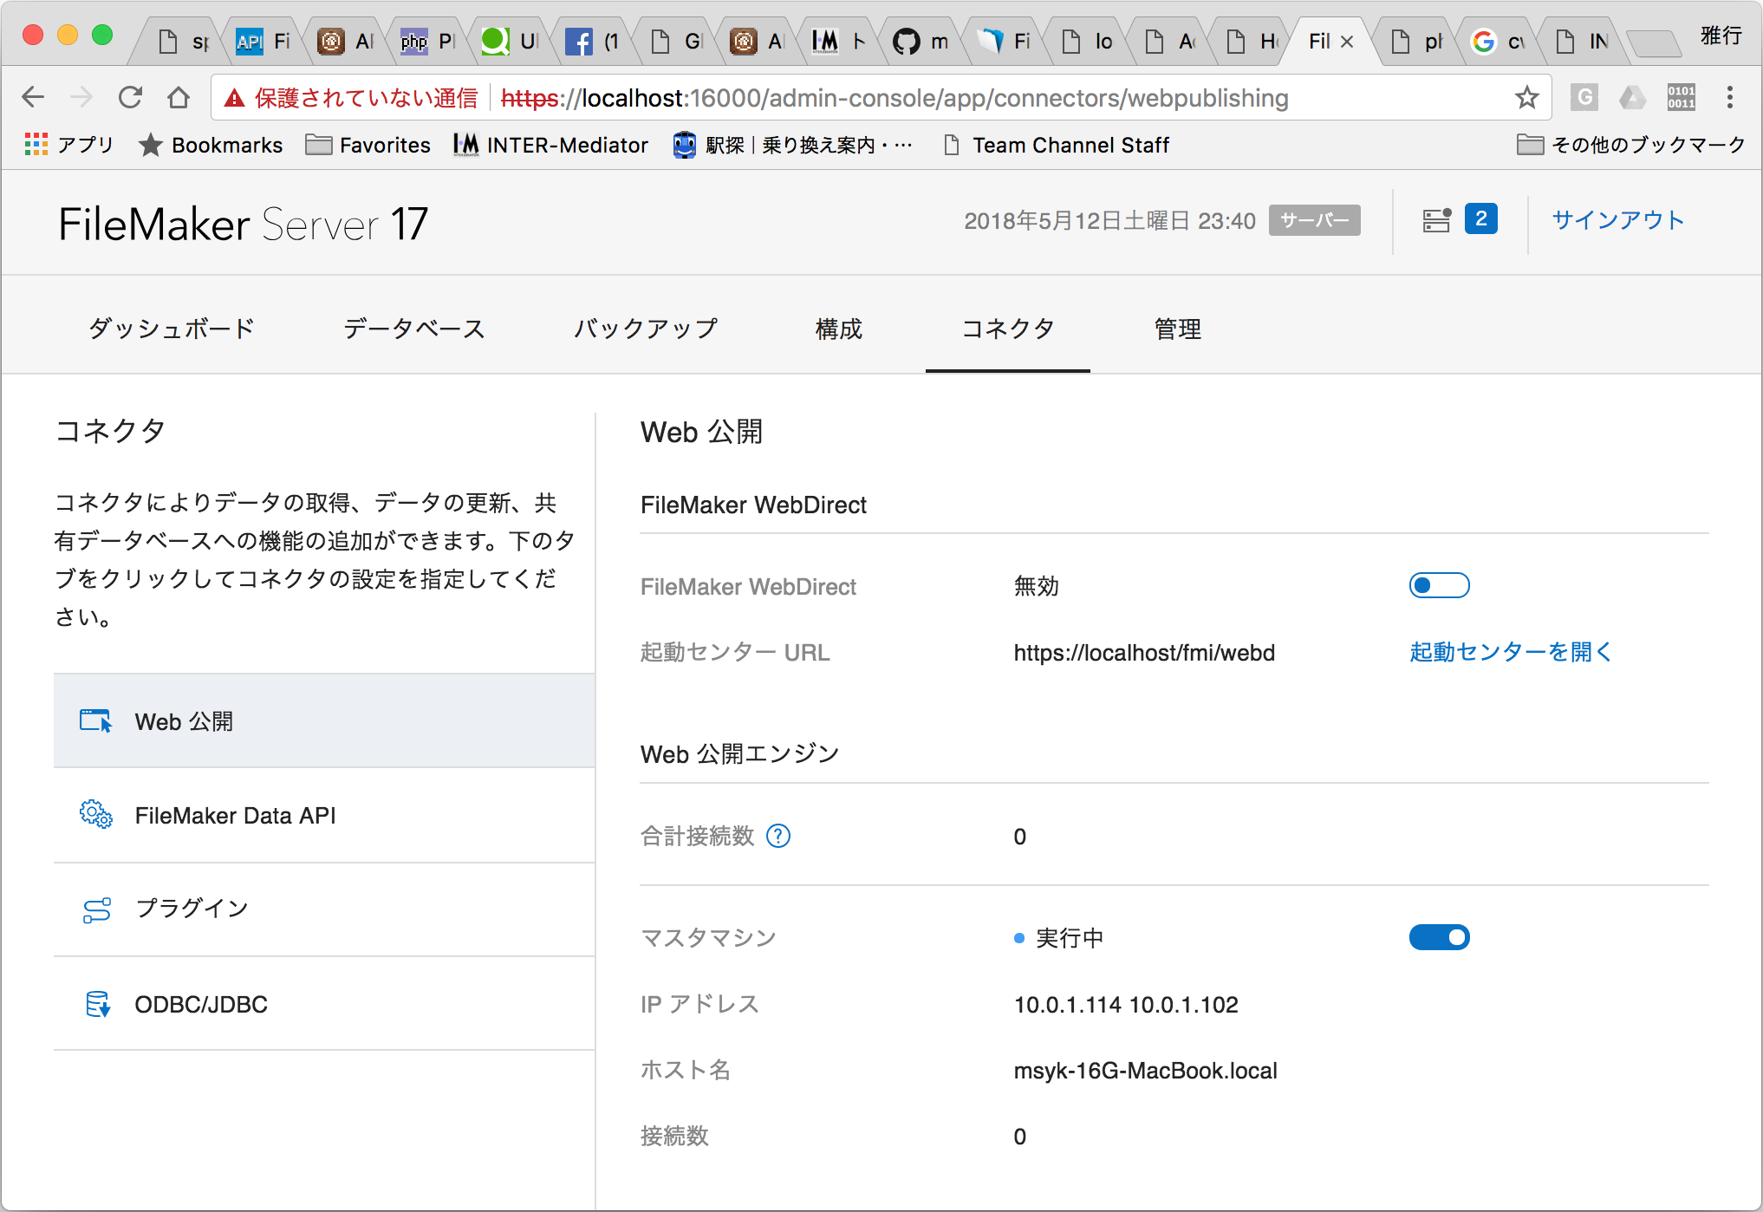The height and width of the screenshot is (1212, 1763).
Task: Open help for 合計接続数
Action: 778,836
